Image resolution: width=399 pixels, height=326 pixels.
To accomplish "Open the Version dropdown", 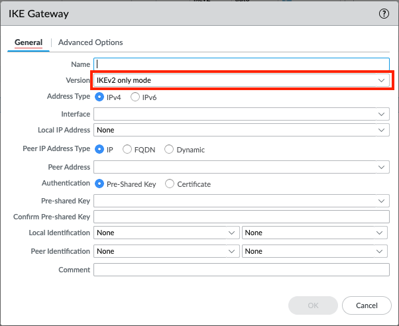I will pos(241,80).
